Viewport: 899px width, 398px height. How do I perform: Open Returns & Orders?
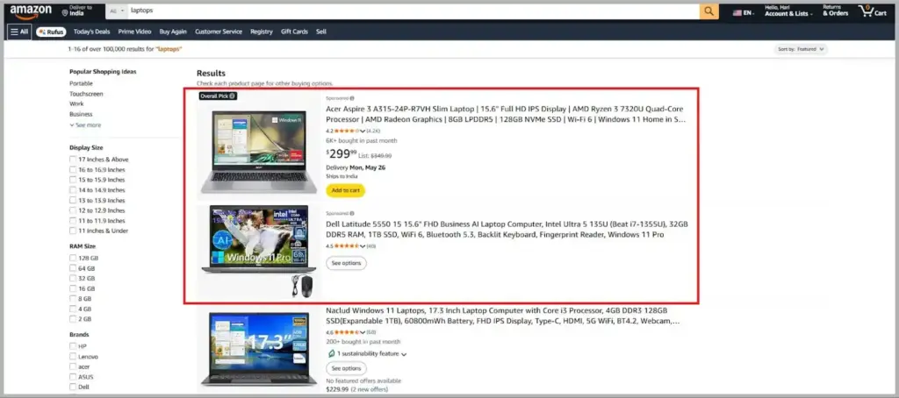(836, 11)
